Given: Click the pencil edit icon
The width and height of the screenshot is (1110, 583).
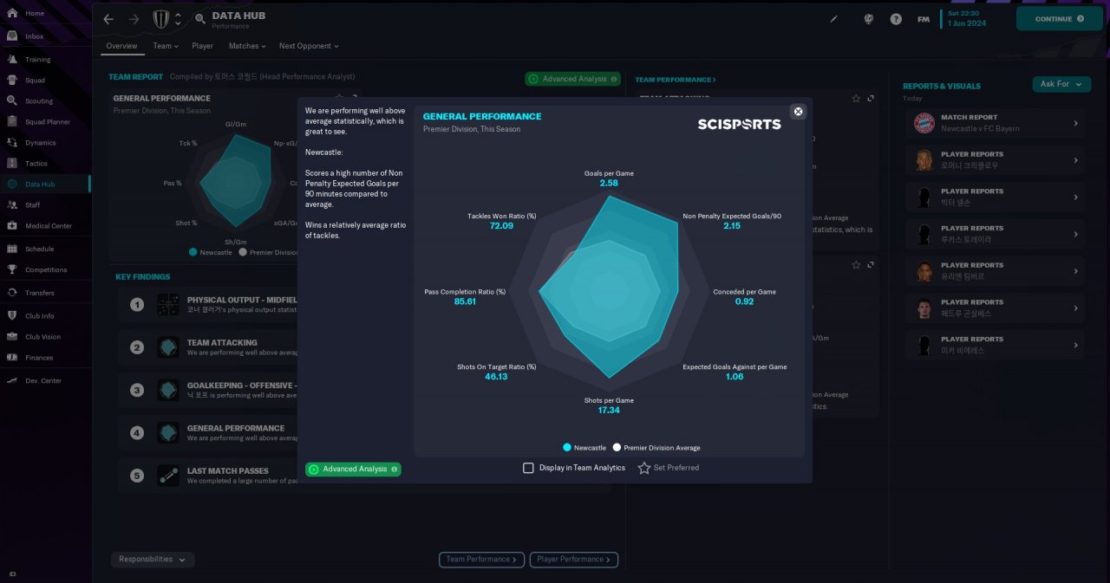Looking at the screenshot, I should [x=834, y=19].
